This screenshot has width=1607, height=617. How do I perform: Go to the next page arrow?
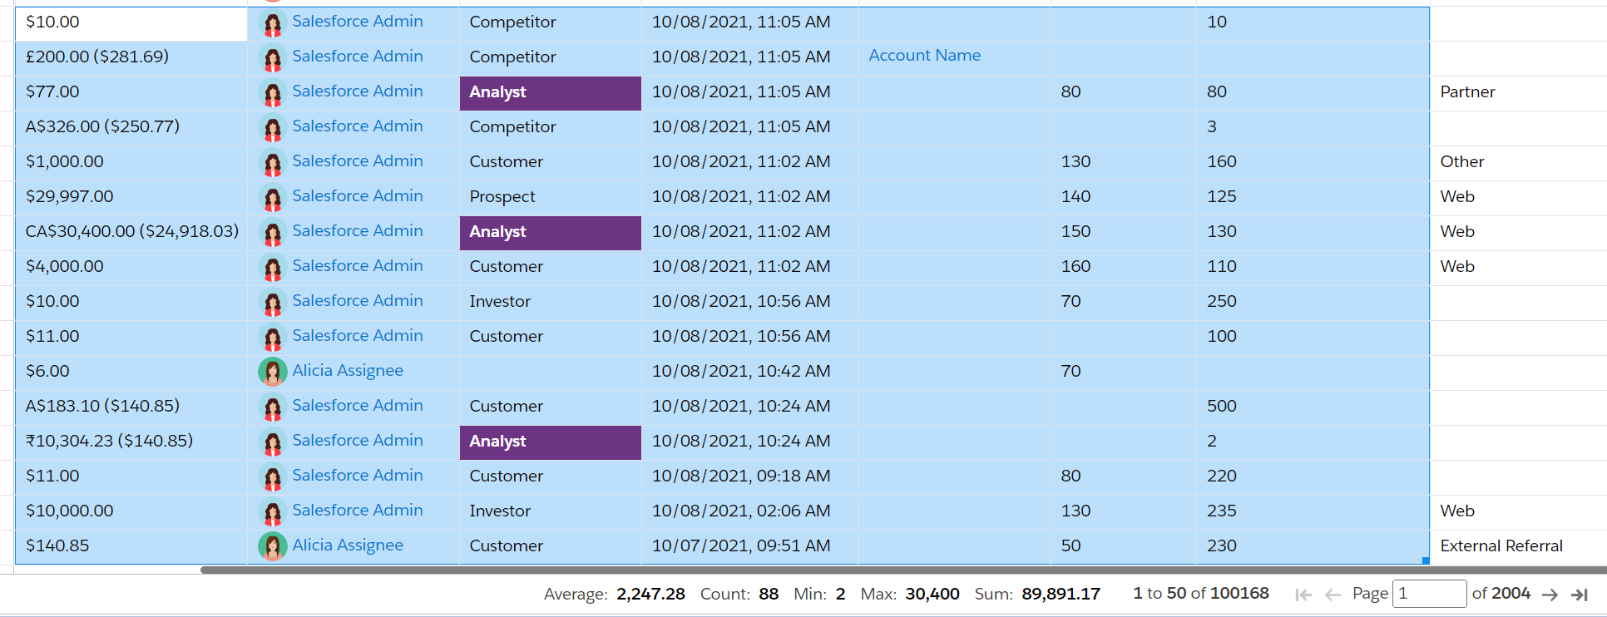point(1550,595)
